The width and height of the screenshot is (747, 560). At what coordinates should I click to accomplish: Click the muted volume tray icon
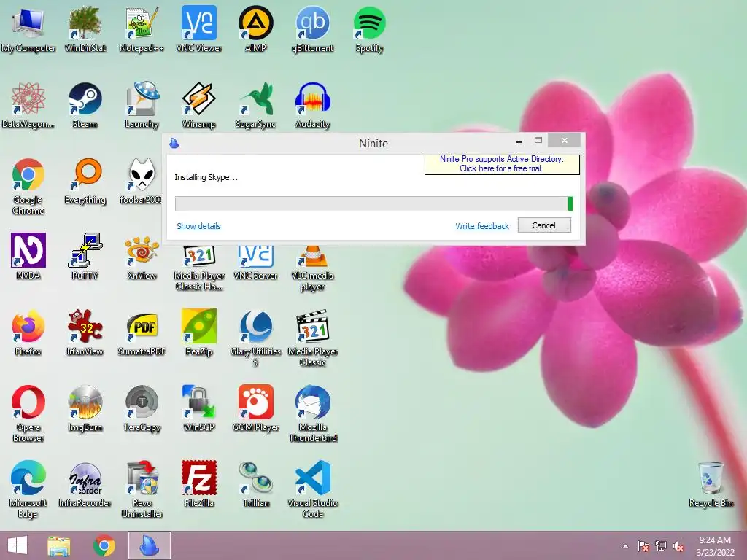[x=678, y=546]
